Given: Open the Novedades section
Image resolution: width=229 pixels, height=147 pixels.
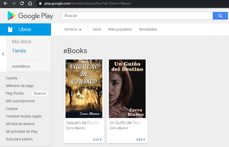Looking at the screenshot, I should [x=148, y=29].
